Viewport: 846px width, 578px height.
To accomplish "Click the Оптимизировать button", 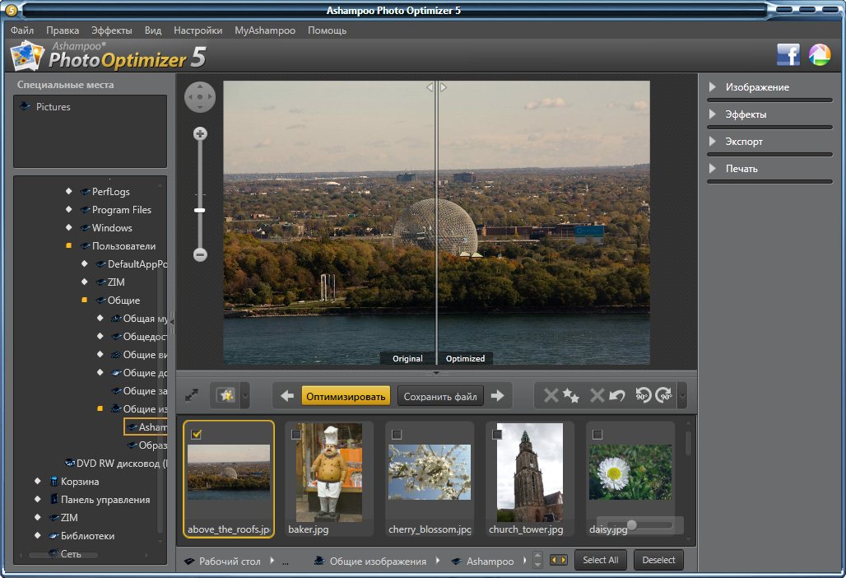I will click(x=346, y=396).
